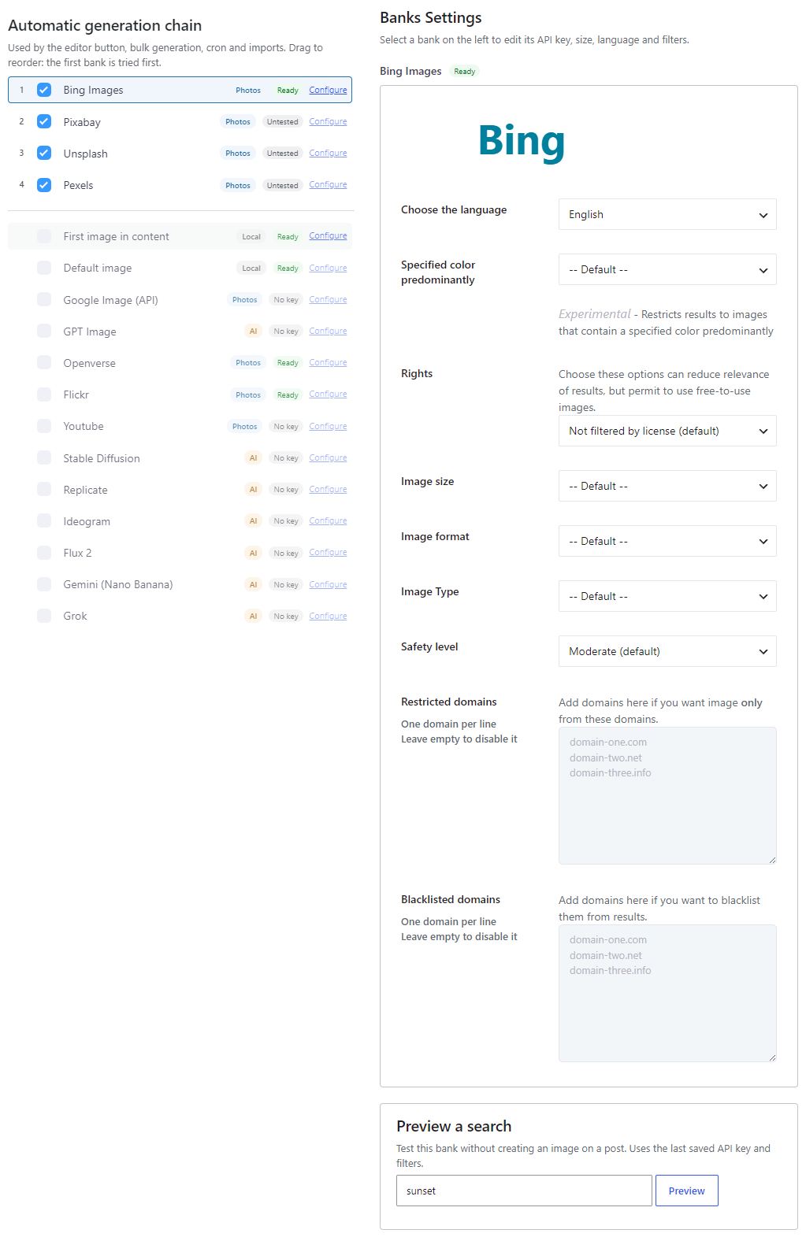Click the Preview button
This screenshot has height=1237, width=806.
pos(686,1191)
